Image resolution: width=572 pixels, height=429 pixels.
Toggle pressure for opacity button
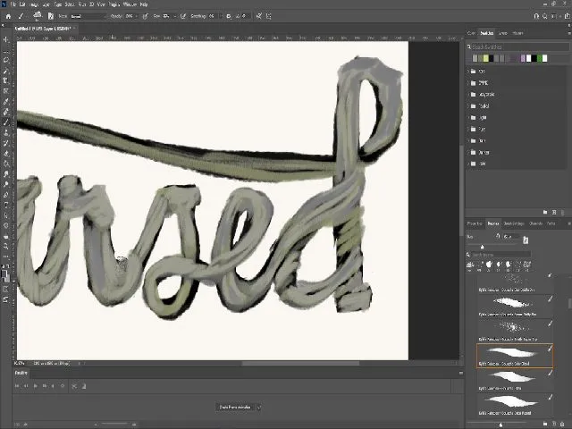tap(145, 16)
